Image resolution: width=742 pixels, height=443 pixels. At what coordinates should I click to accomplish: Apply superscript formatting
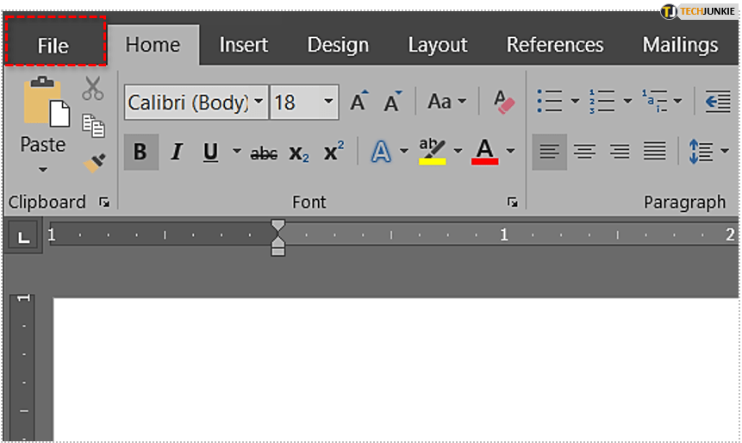[x=334, y=153]
